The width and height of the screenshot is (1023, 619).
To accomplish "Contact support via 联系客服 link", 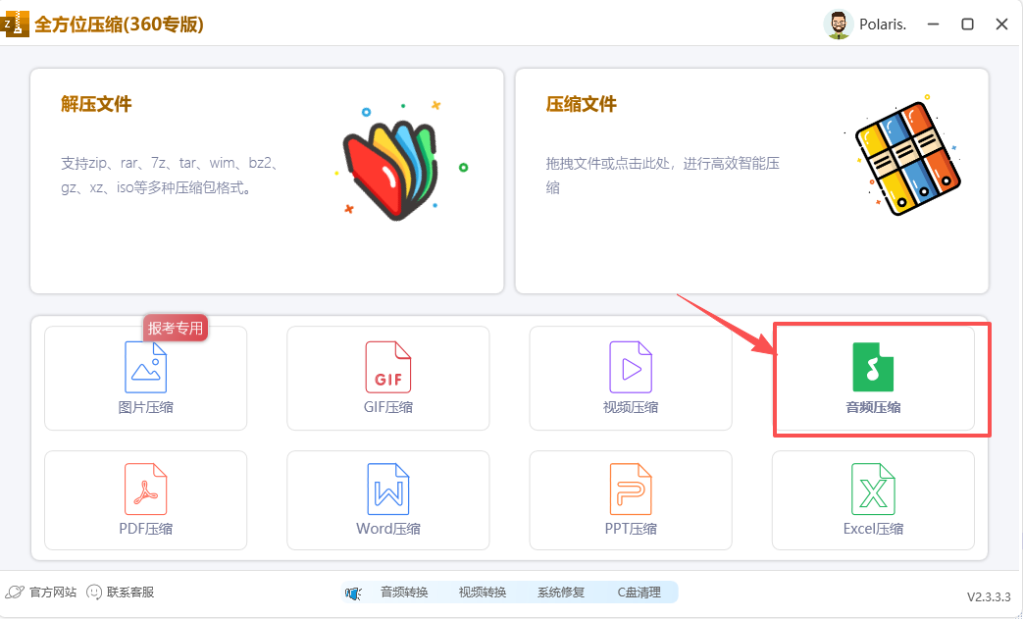I will point(129,593).
